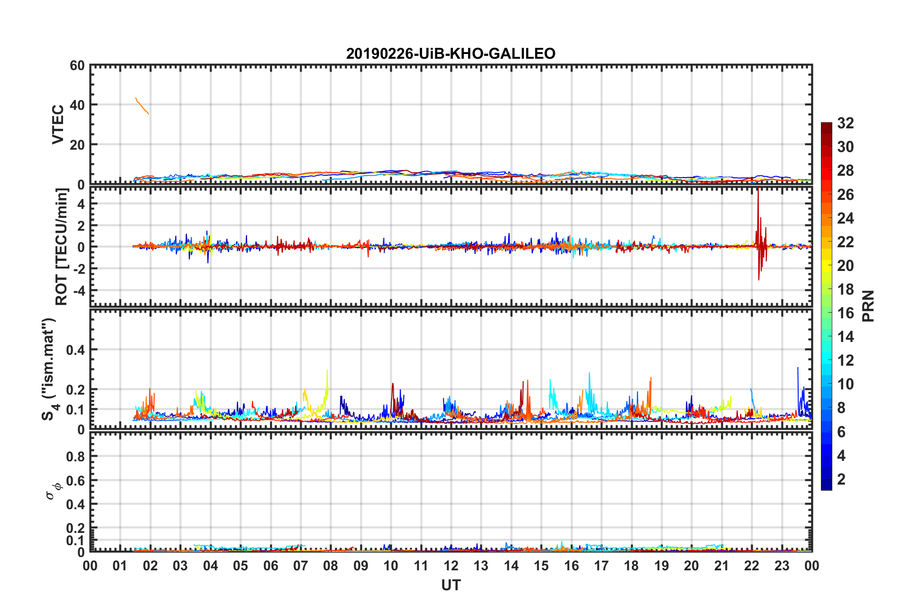Click colorbar tick label 24

pos(845,218)
